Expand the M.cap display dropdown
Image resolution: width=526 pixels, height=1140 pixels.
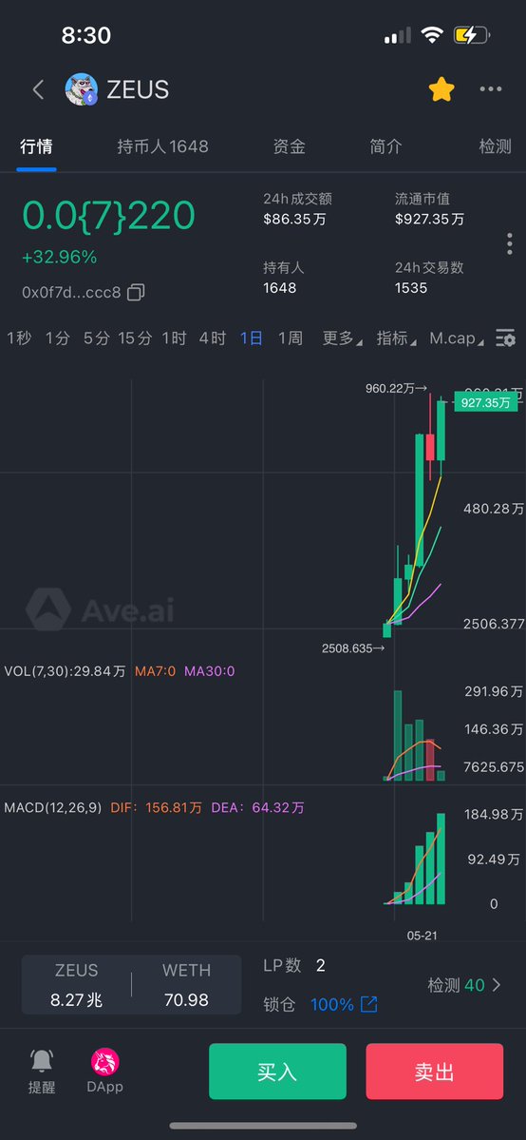click(x=457, y=338)
